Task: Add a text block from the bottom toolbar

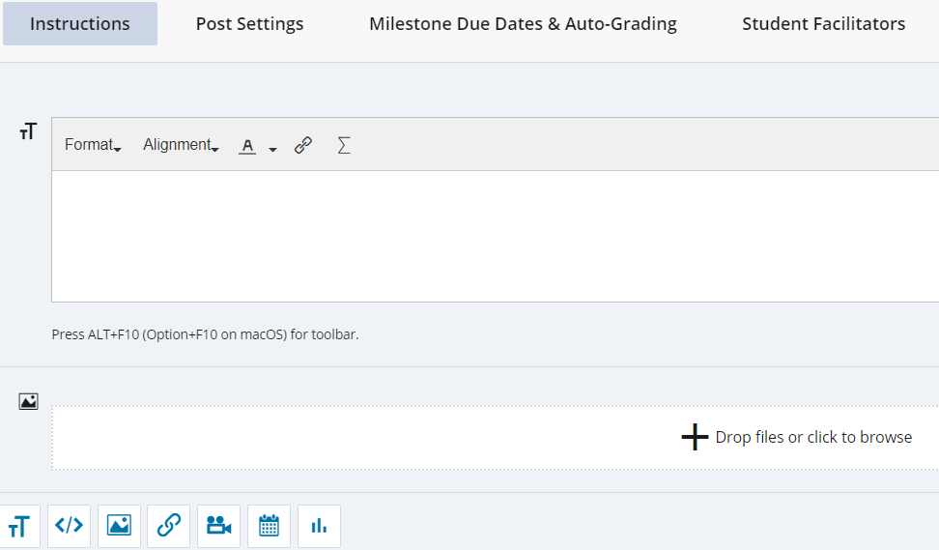Action: [x=19, y=526]
